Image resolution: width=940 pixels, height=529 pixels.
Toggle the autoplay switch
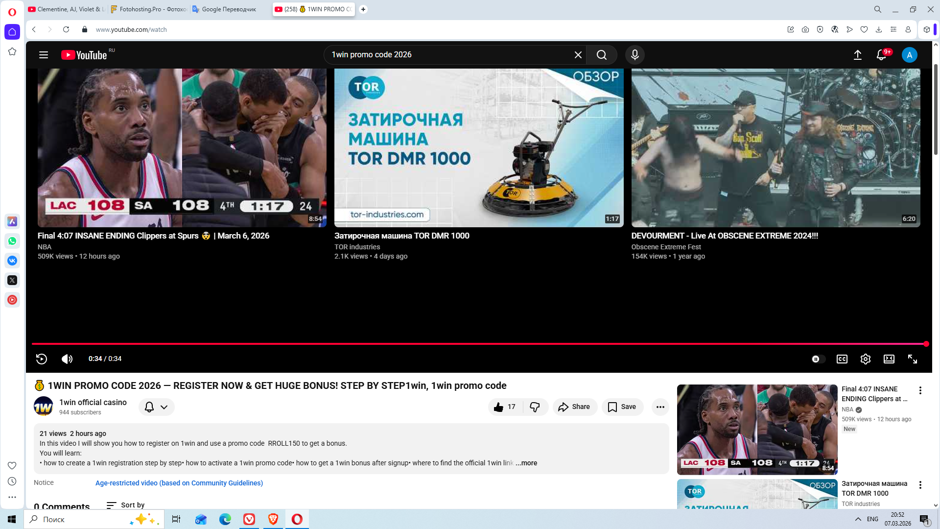point(818,359)
